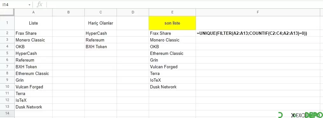Click the UNIQUE FILTER formula cell
This screenshot has height=118, width=323.
pos(258,33)
